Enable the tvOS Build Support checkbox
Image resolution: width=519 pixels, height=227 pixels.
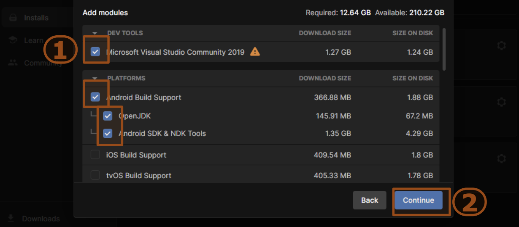point(95,175)
